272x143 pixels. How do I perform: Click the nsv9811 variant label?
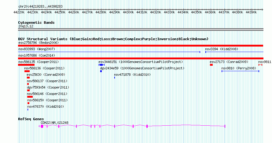tap(265, 62)
